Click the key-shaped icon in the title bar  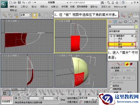(109, 3)
